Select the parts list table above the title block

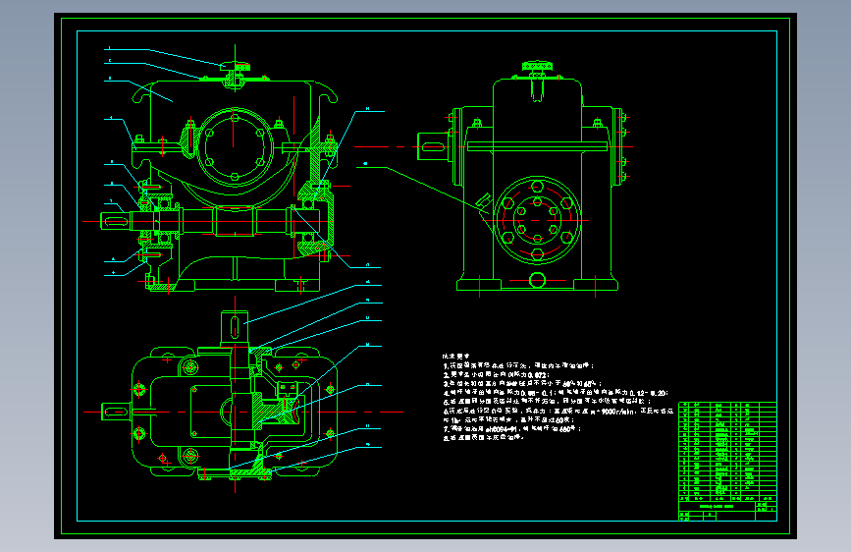coord(727,452)
